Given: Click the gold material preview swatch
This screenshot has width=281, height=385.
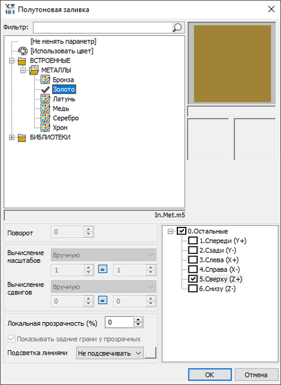Looking at the screenshot, I should pyautogui.click(x=232, y=64).
